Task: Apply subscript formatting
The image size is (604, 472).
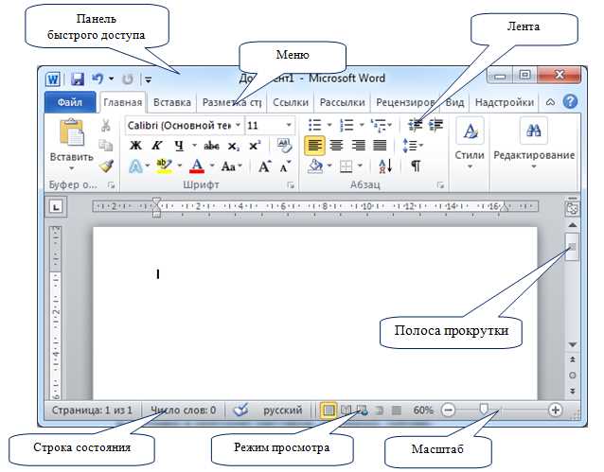Action: 234,146
